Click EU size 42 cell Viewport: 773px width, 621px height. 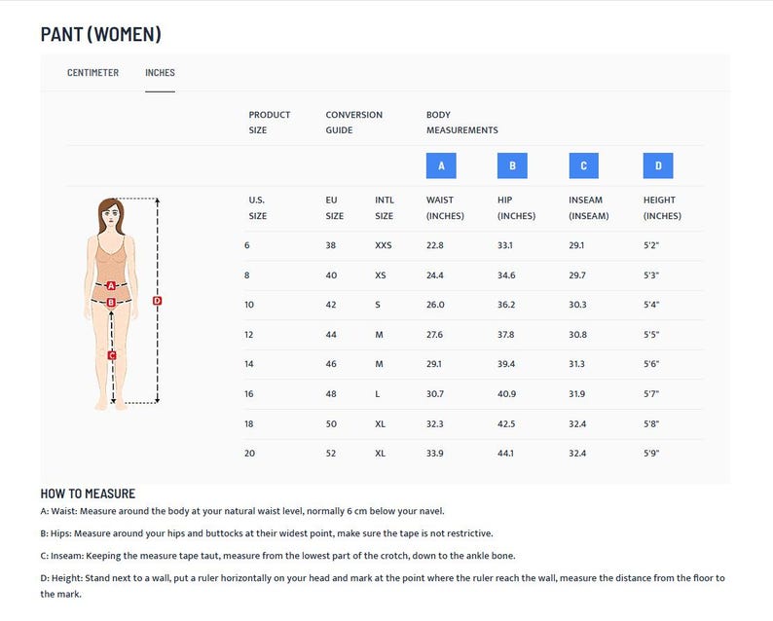[x=331, y=305]
